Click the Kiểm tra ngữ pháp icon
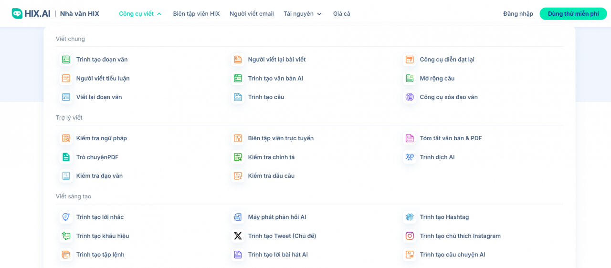 coord(66,138)
